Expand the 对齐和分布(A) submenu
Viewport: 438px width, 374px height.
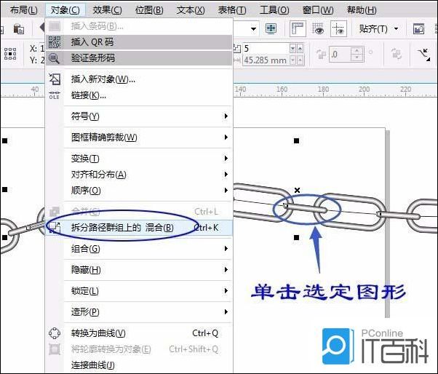tap(139, 175)
